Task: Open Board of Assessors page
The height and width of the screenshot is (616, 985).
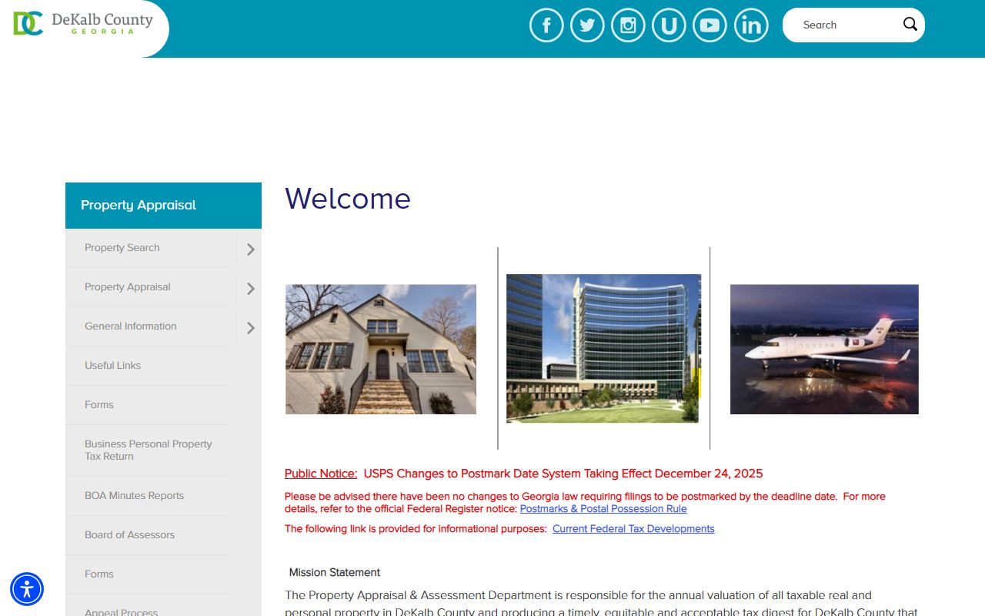Action: click(130, 535)
